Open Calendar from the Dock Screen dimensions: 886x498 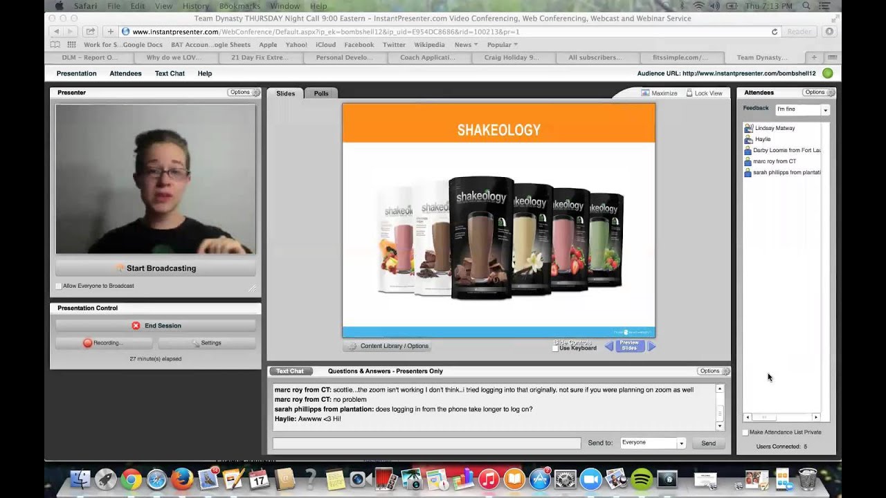point(259,479)
